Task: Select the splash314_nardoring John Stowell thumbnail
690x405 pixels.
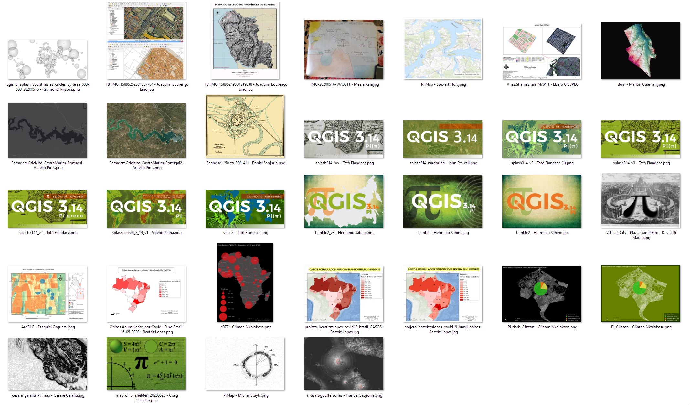Action: coord(443,139)
